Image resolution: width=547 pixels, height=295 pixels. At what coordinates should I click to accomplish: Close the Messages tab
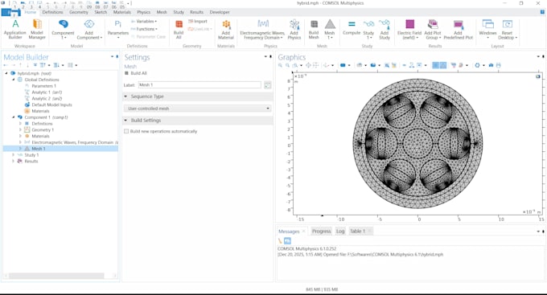(x=304, y=231)
